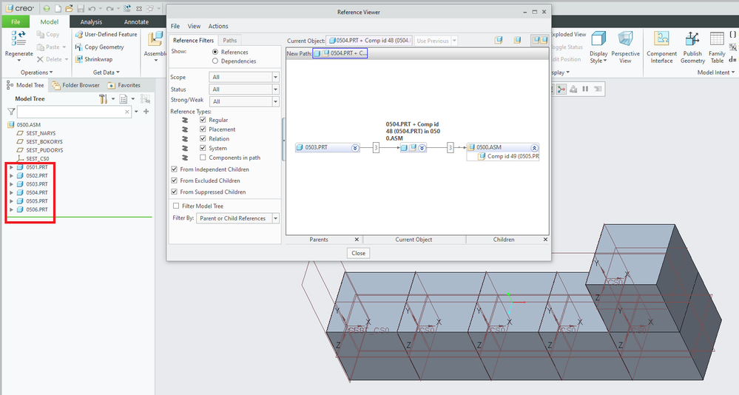Enable Components in path checkbox
The width and height of the screenshot is (739, 395).
pos(203,158)
